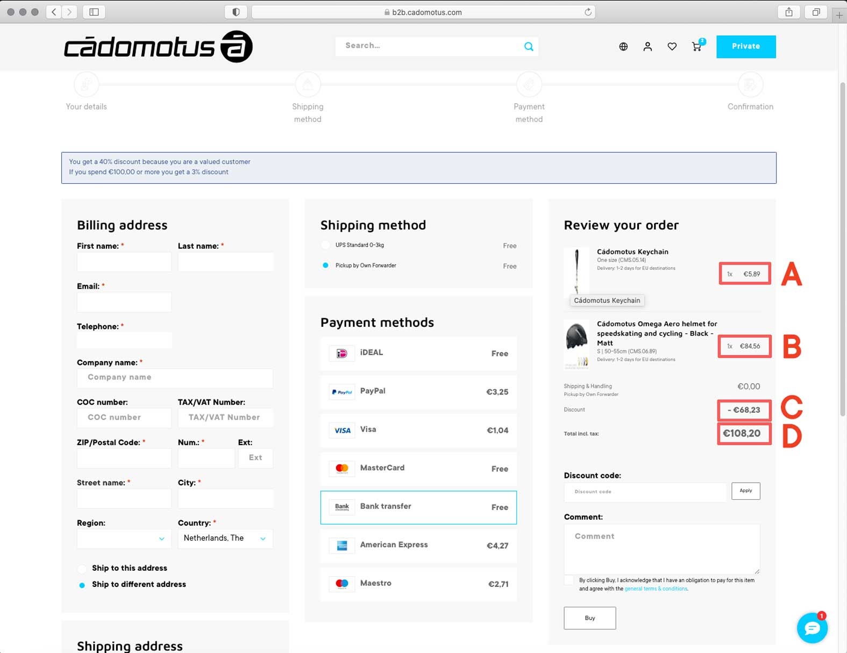This screenshot has height=653, width=847.
Task: Click the Cádomotus Keychain product thumbnail
Action: tap(576, 271)
